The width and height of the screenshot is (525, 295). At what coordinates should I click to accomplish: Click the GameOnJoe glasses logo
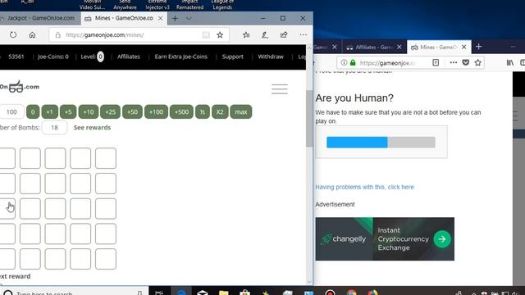tap(16, 87)
